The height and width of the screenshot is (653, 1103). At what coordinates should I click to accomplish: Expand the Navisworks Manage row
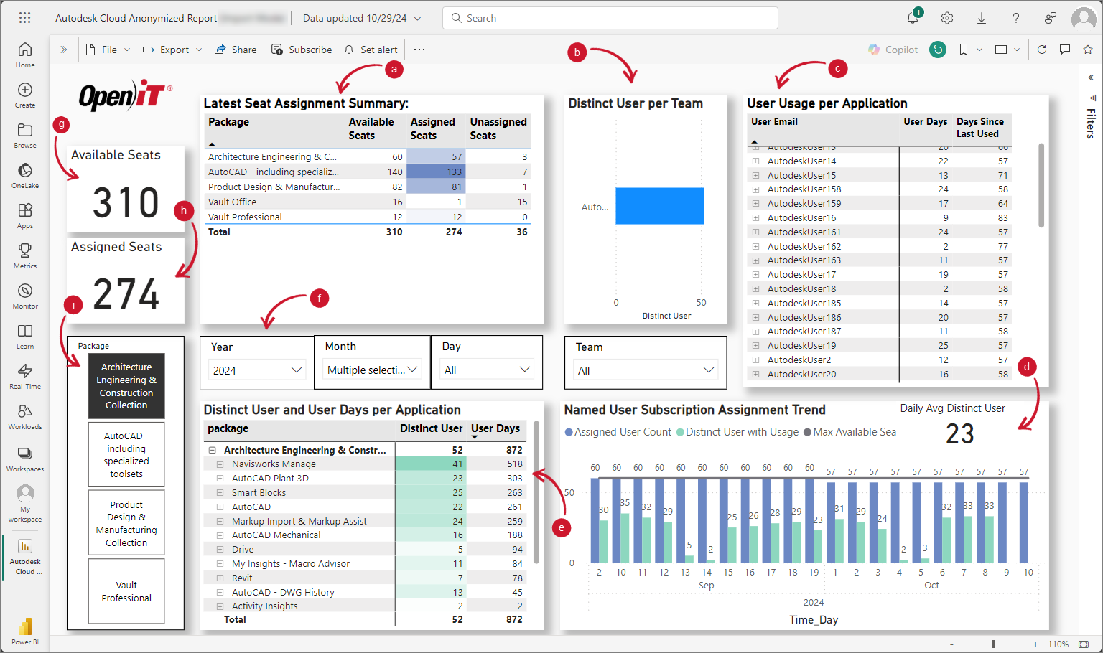[x=220, y=464]
